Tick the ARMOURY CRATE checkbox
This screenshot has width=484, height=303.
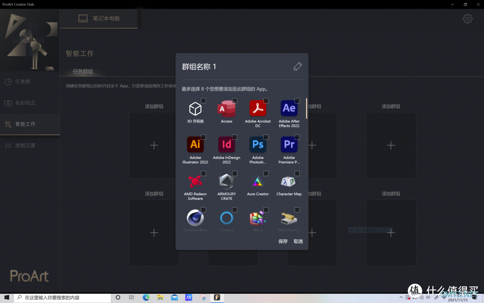[234, 173]
